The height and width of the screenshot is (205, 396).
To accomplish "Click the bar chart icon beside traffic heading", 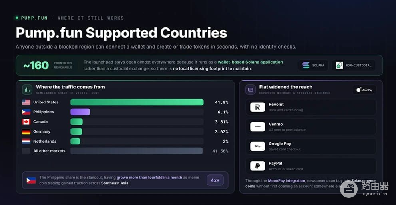I will tap(27, 90).
